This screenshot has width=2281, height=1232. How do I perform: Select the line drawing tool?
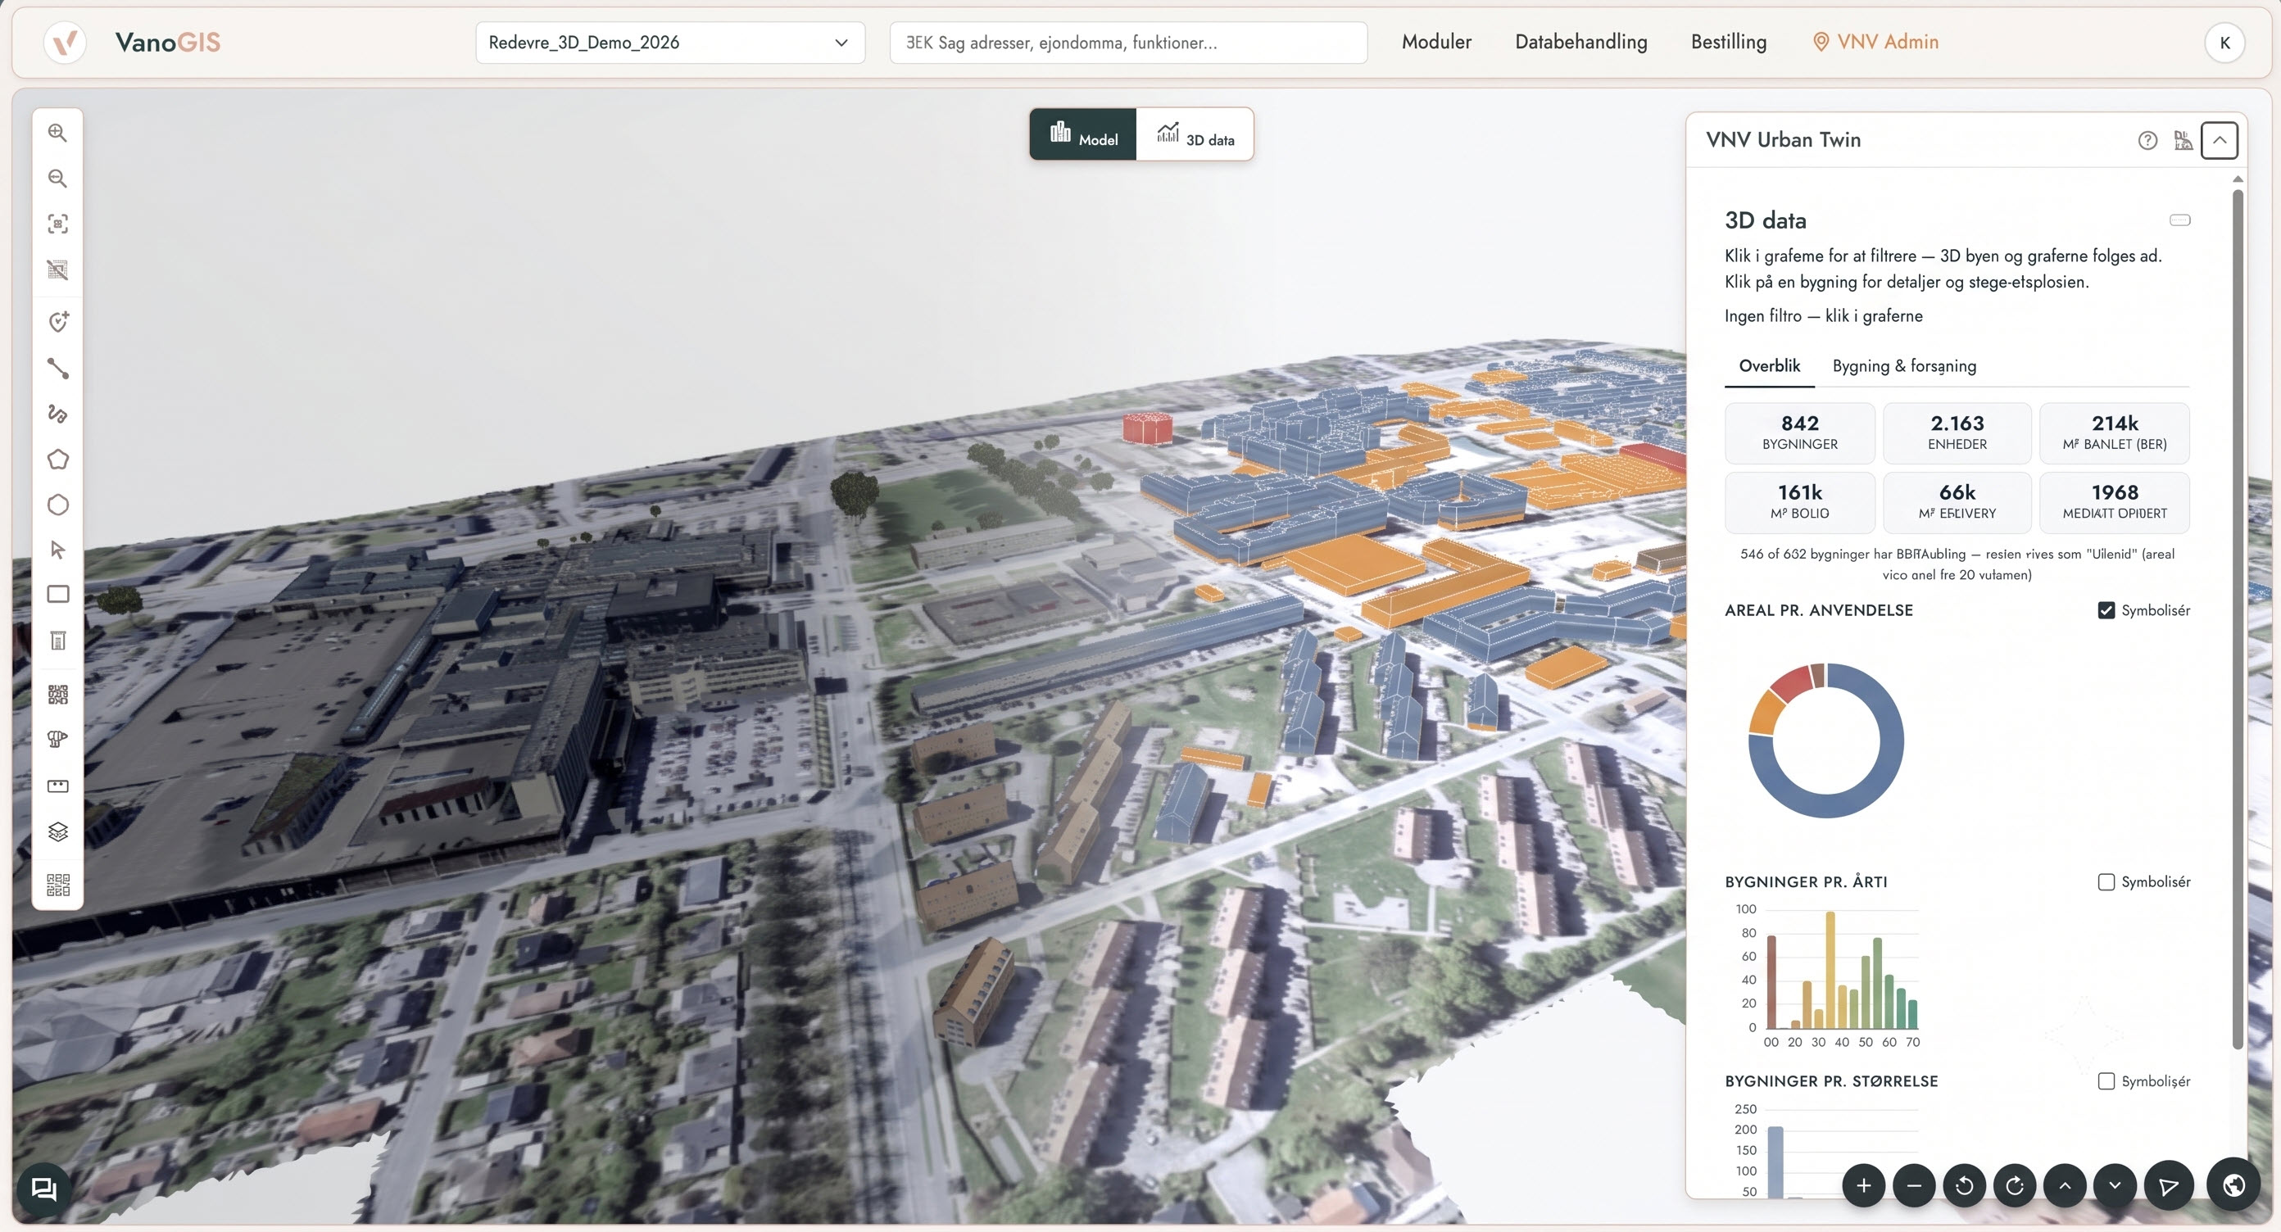[x=57, y=368]
